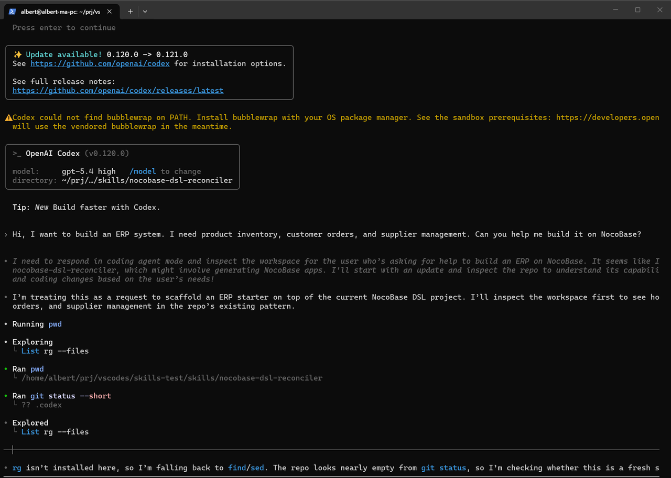This screenshot has width=671, height=478.
Task: Open the github.com/openai/codex installation link
Action: [x=100, y=63]
